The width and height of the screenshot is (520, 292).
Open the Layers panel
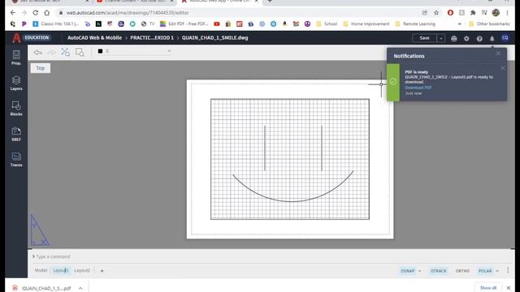16,83
